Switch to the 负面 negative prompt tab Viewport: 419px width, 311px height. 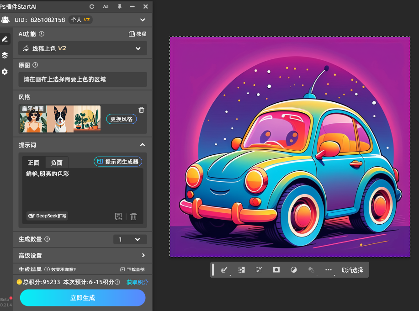pyautogui.click(x=57, y=163)
